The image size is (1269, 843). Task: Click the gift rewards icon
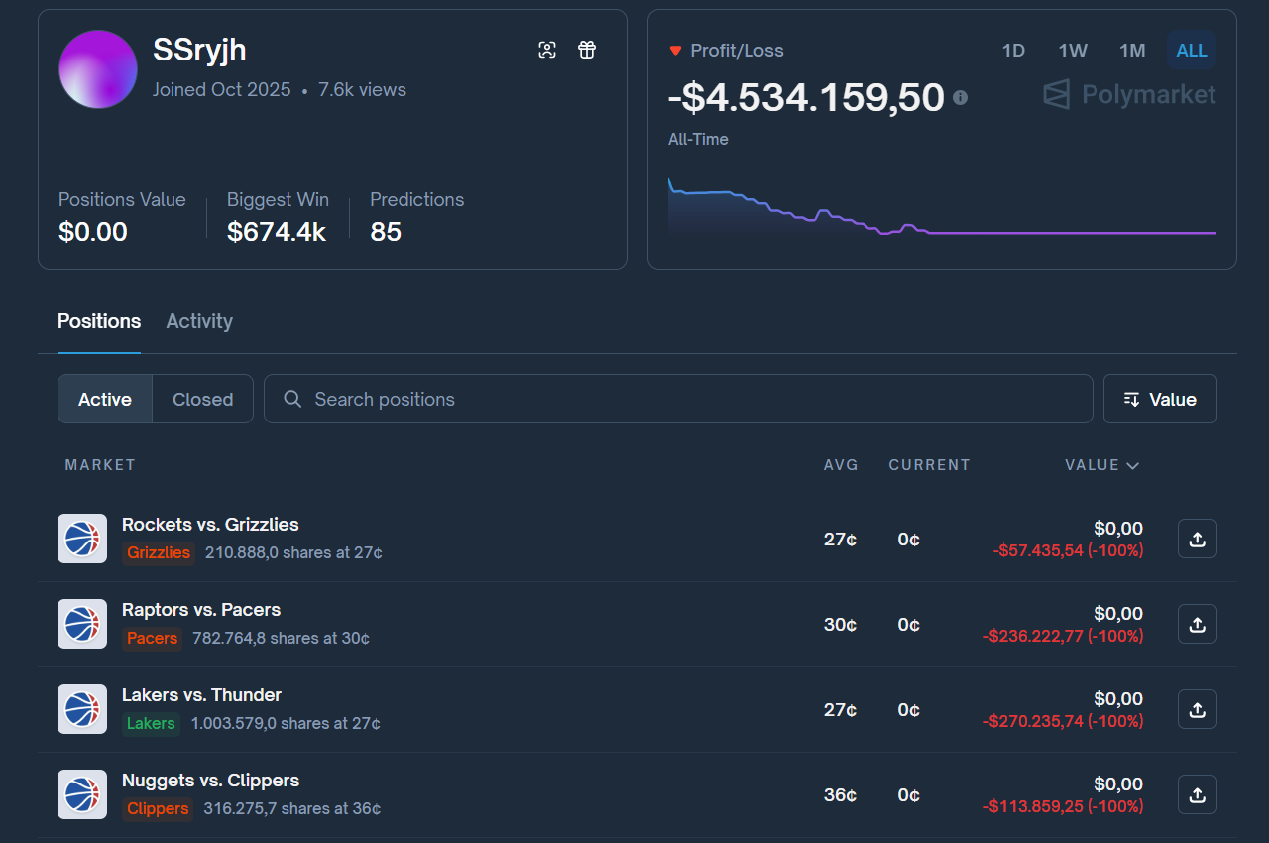(587, 49)
